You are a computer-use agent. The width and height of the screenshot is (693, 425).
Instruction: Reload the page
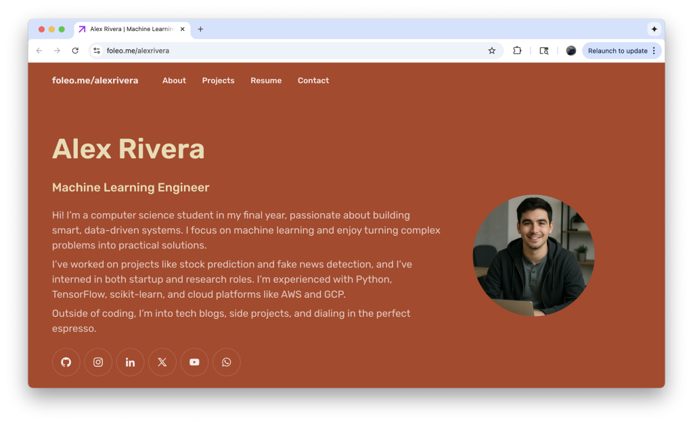click(75, 51)
